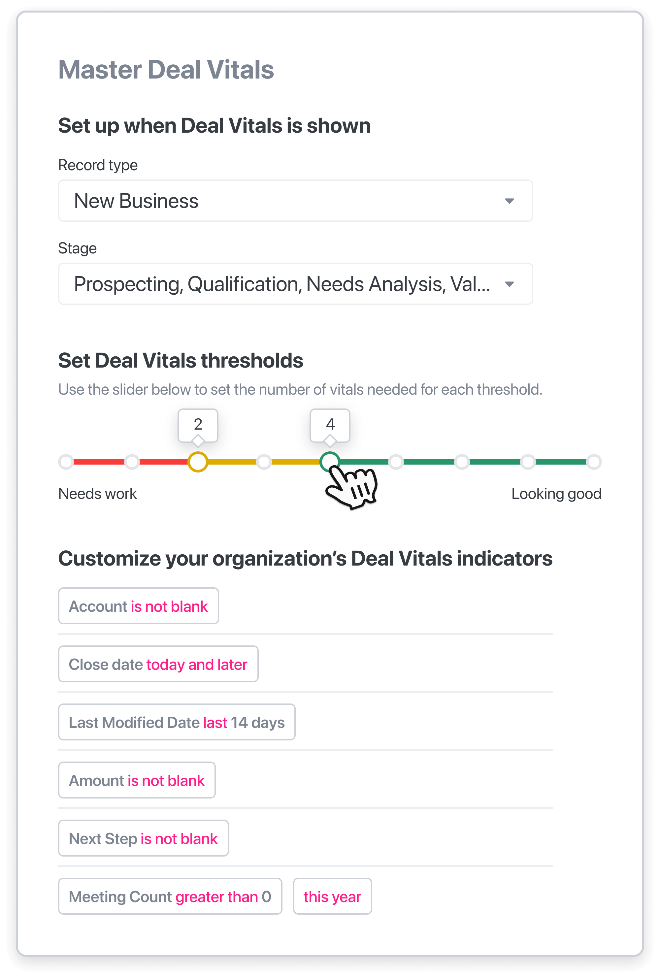This screenshot has width=660, height=978.
Task: Click the second slider stop on red segment
Action: coord(132,462)
